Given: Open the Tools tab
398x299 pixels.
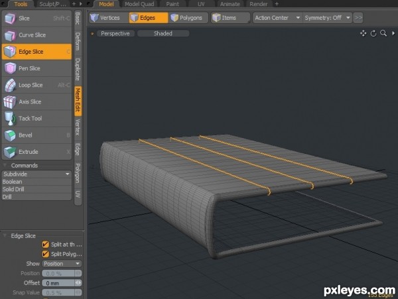Looking at the screenshot, I should (21, 4).
